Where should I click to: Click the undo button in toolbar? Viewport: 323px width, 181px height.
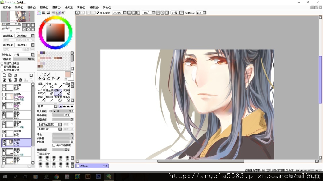[x=78, y=13]
